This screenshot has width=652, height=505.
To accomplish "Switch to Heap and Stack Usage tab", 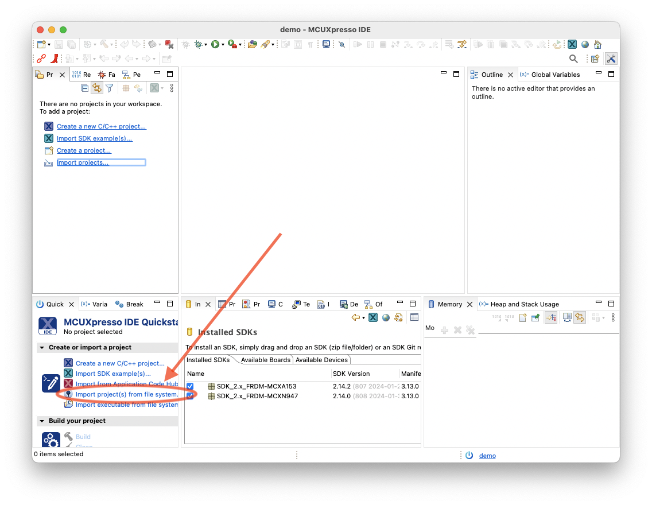I will [x=519, y=304].
